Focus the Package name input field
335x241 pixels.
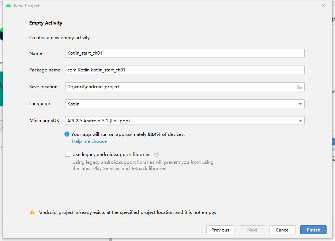(x=185, y=70)
